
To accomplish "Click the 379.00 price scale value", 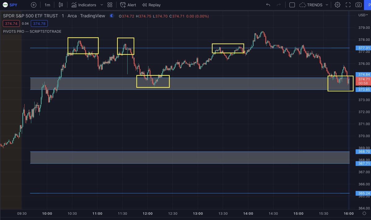I will tap(364, 28).
